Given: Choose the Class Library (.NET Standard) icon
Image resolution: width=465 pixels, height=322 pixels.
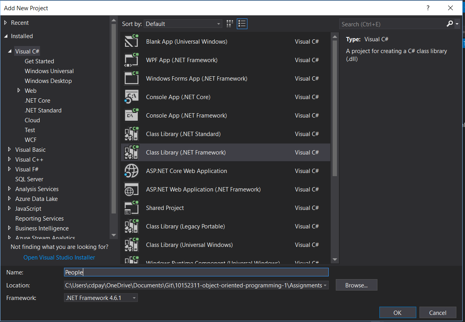Looking at the screenshot, I should pyautogui.click(x=132, y=134).
